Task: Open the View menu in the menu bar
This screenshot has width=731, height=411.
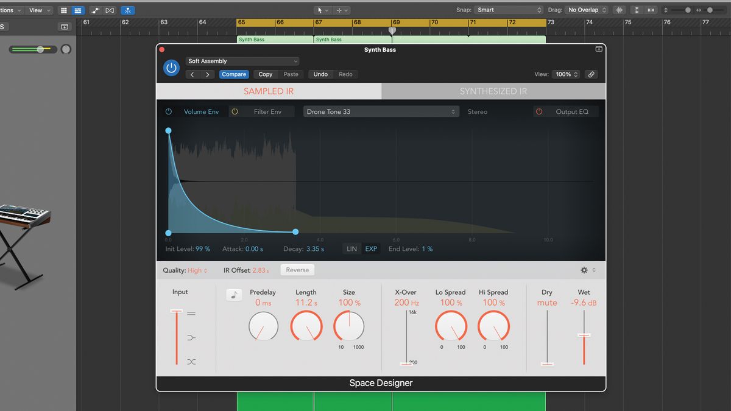Action: [38, 10]
